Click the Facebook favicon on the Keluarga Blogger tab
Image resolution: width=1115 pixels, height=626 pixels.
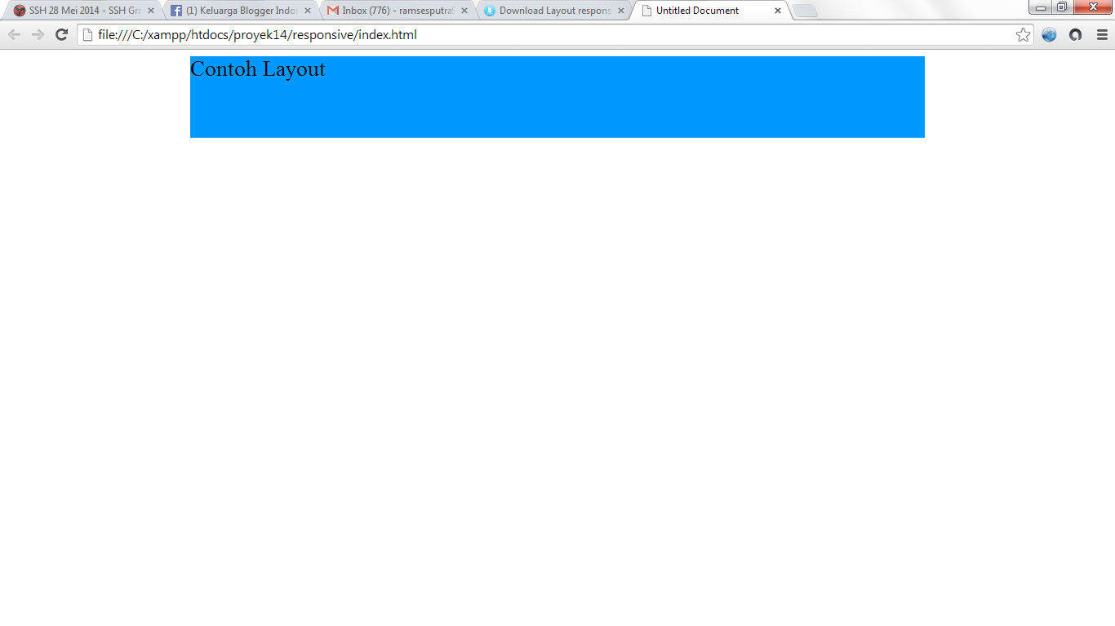pyautogui.click(x=176, y=11)
